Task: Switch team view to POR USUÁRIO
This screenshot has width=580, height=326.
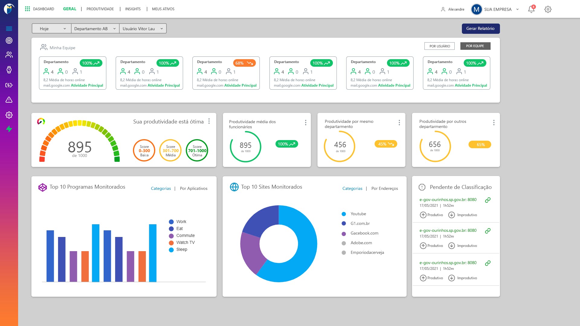Action: pos(439,46)
